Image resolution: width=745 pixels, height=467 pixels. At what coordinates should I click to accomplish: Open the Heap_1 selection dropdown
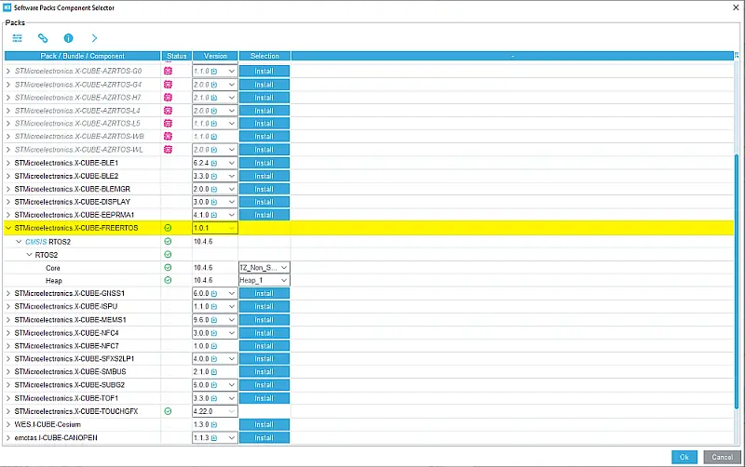[x=283, y=280]
